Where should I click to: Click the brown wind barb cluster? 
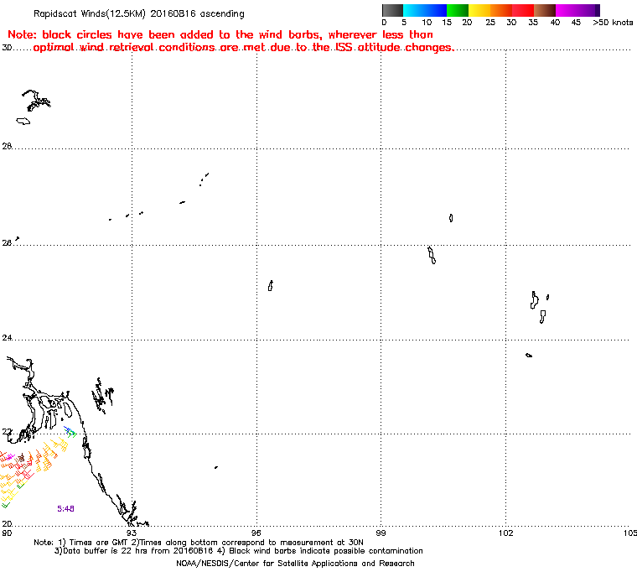click(x=21, y=458)
